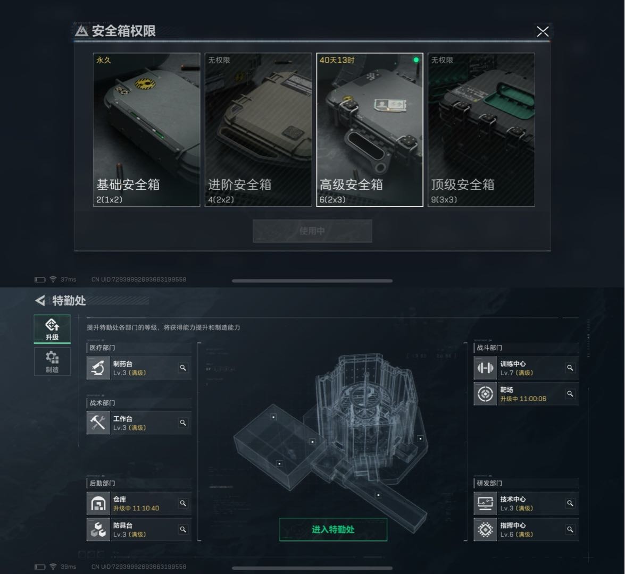Click the 指挥中心 chip icon
Screen dimensions: 625x574
tap(485, 529)
